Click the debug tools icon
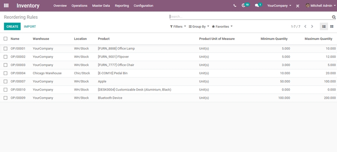The width and height of the screenshot is (337, 152). [298, 6]
